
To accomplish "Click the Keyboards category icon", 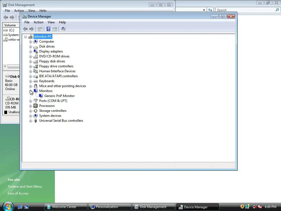I will tap(36, 81).
